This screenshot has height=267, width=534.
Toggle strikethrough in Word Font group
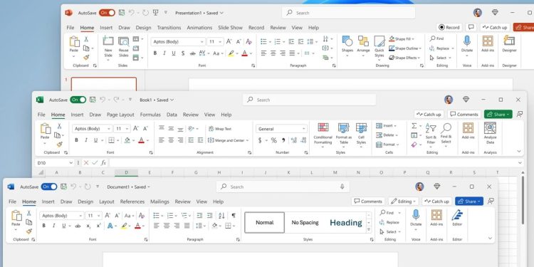coord(78,226)
